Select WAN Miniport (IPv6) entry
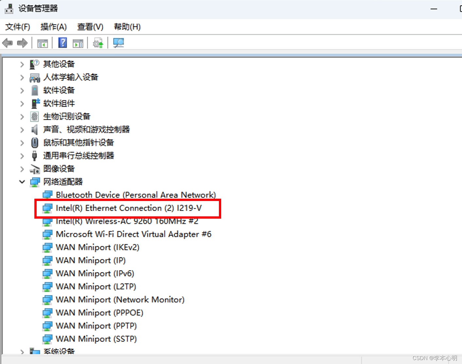The height and width of the screenshot is (364, 462). 95,274
